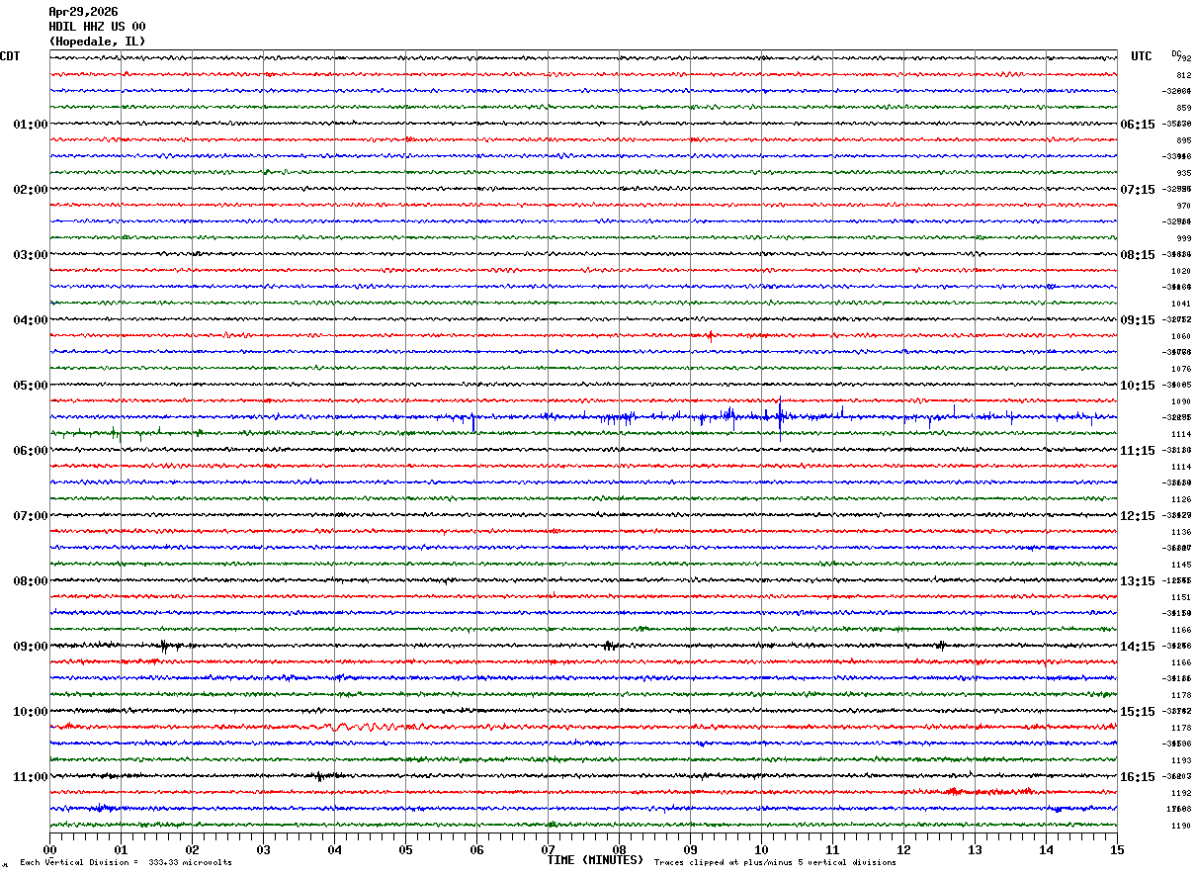Click the DC offset value "1076"
Screen dimensions: 1196x876
click(1181, 369)
